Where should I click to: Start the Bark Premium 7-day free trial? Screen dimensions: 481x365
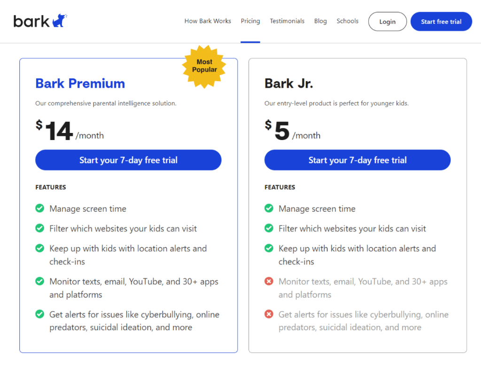(128, 160)
